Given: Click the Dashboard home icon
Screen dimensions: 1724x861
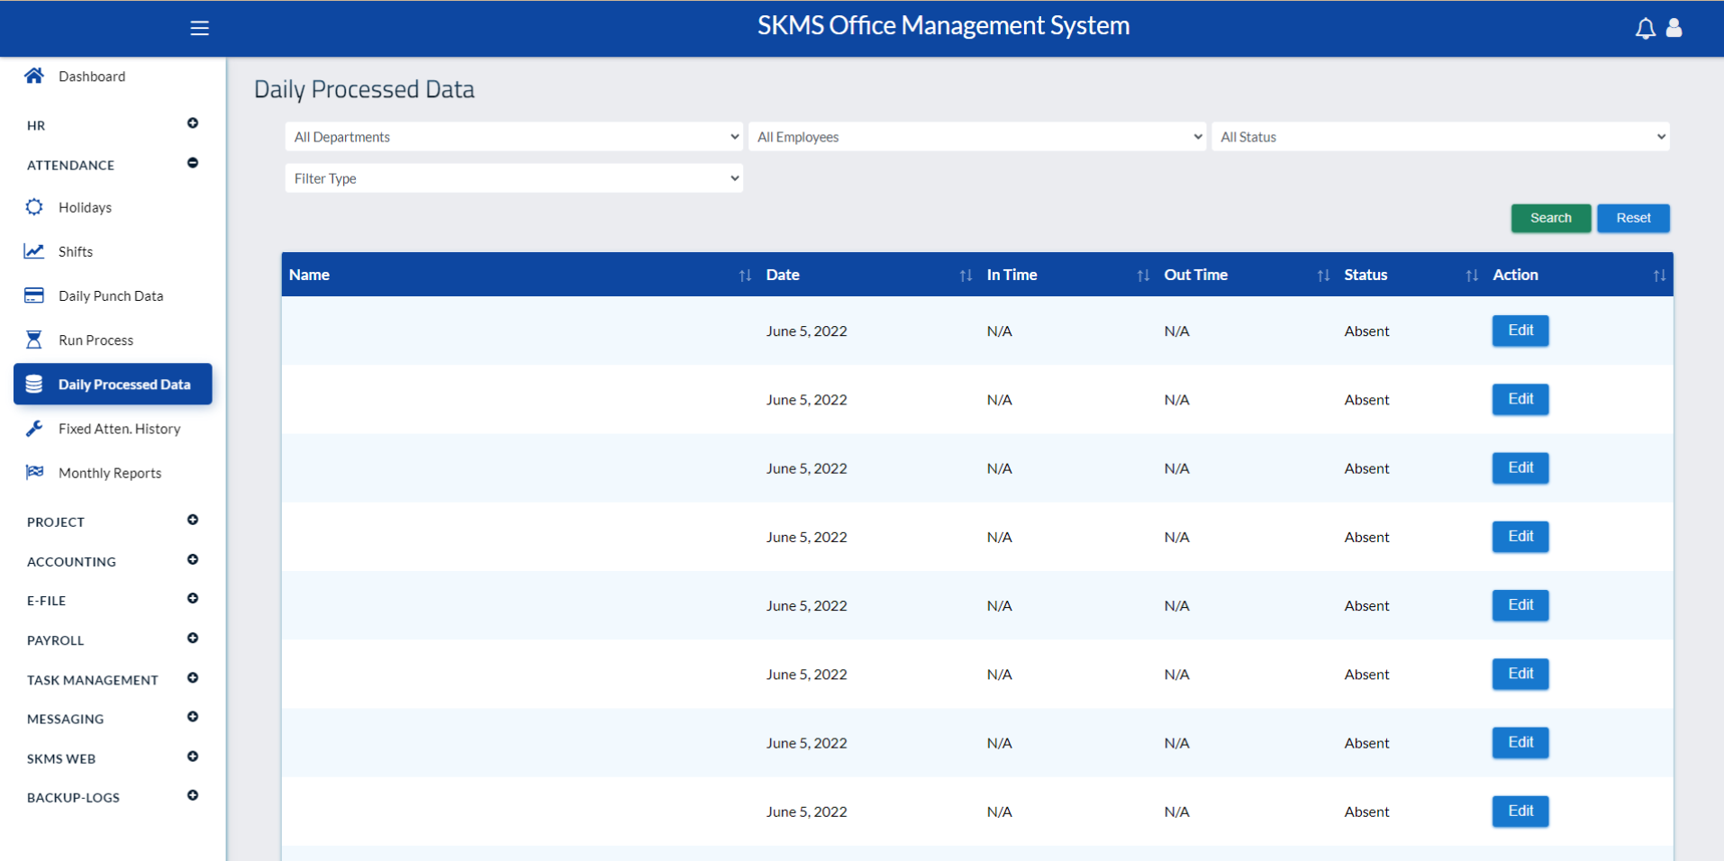Looking at the screenshot, I should [x=34, y=76].
